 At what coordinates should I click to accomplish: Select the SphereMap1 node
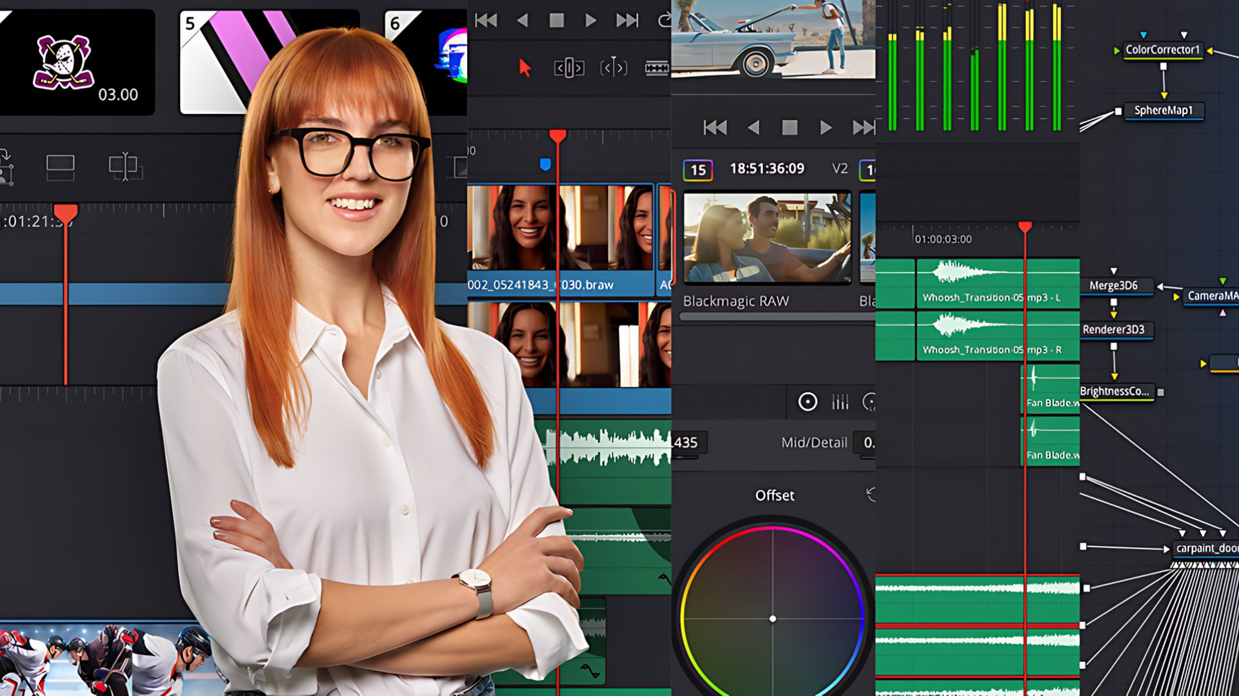coord(1165,111)
